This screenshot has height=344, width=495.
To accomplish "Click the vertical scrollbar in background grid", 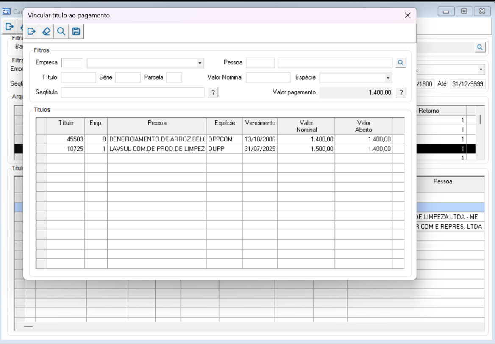I will pyautogui.click(x=480, y=119).
